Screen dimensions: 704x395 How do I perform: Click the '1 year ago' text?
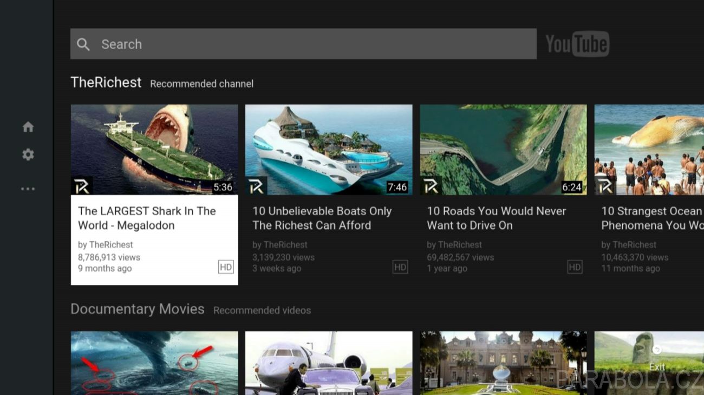[447, 269]
